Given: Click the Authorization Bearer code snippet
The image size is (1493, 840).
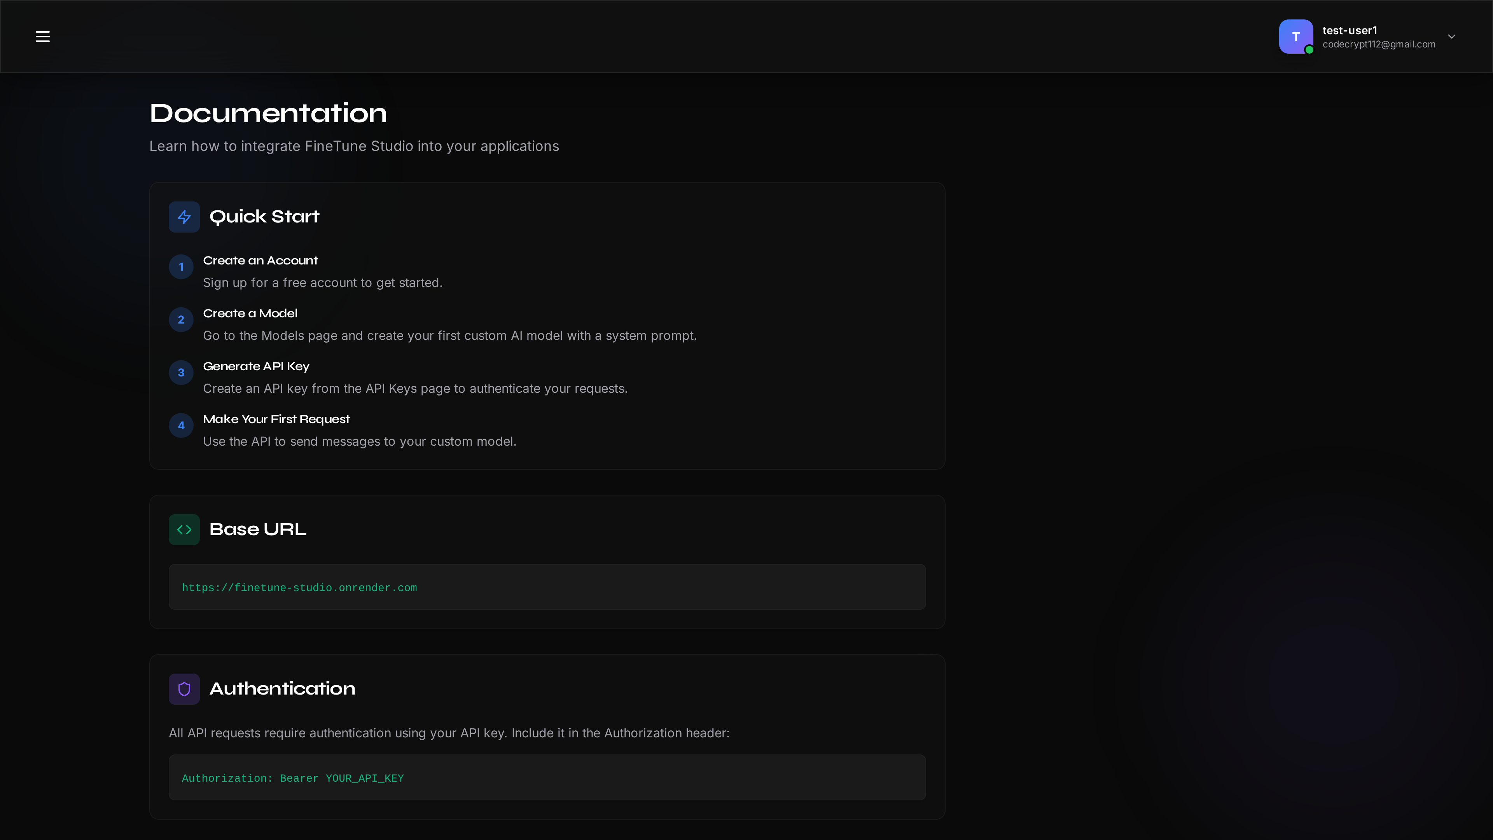Looking at the screenshot, I should coord(292,779).
